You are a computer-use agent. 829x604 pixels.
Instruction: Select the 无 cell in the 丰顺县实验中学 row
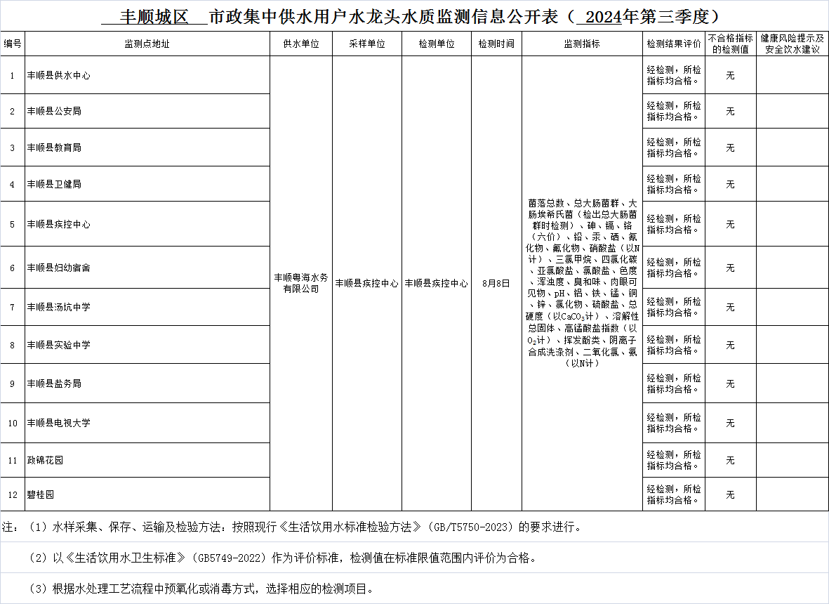click(731, 346)
